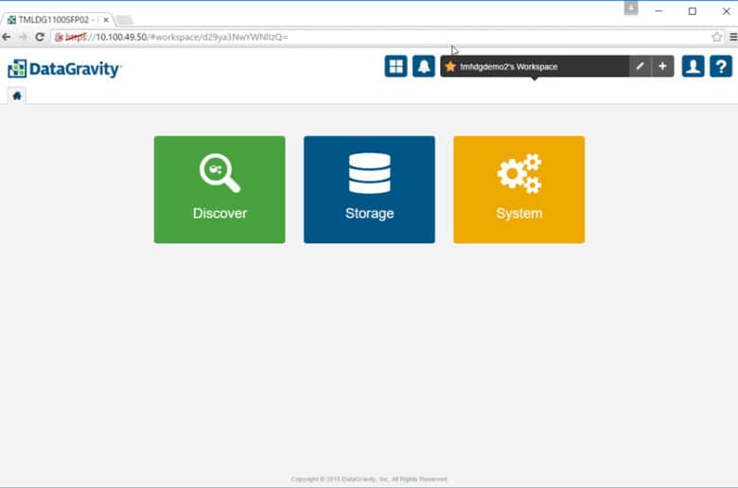The height and width of the screenshot is (488, 738).
Task: Bookmark the page with the star icon
Action: 716,37
